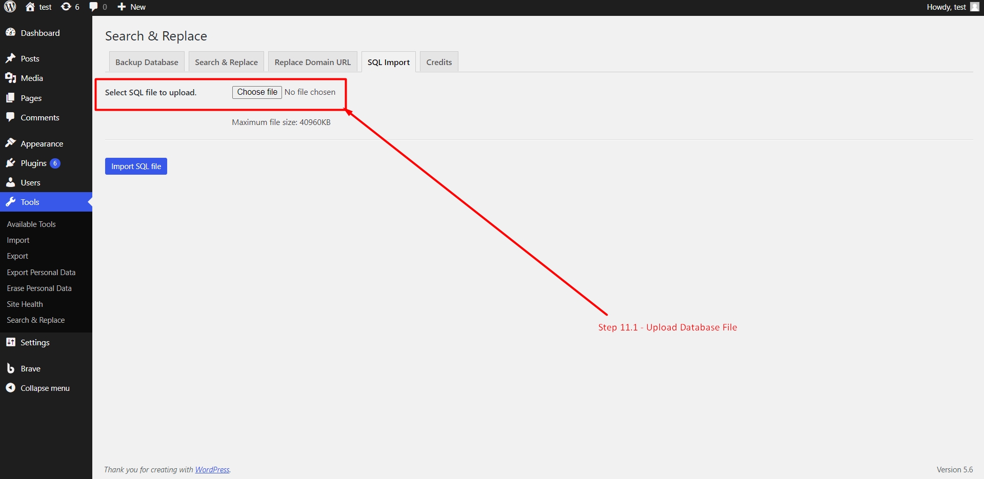Open Search & Replace submenu item

[x=36, y=320]
